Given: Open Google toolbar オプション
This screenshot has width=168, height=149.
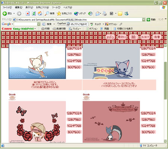Looking at the screenshot, I should coord(111,24).
